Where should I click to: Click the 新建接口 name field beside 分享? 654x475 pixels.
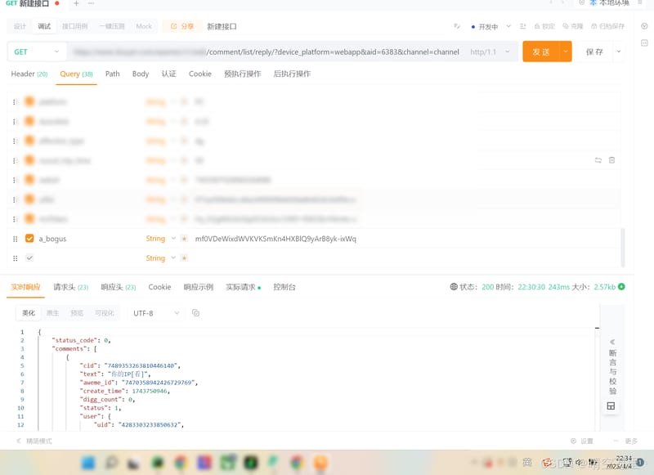(x=222, y=26)
